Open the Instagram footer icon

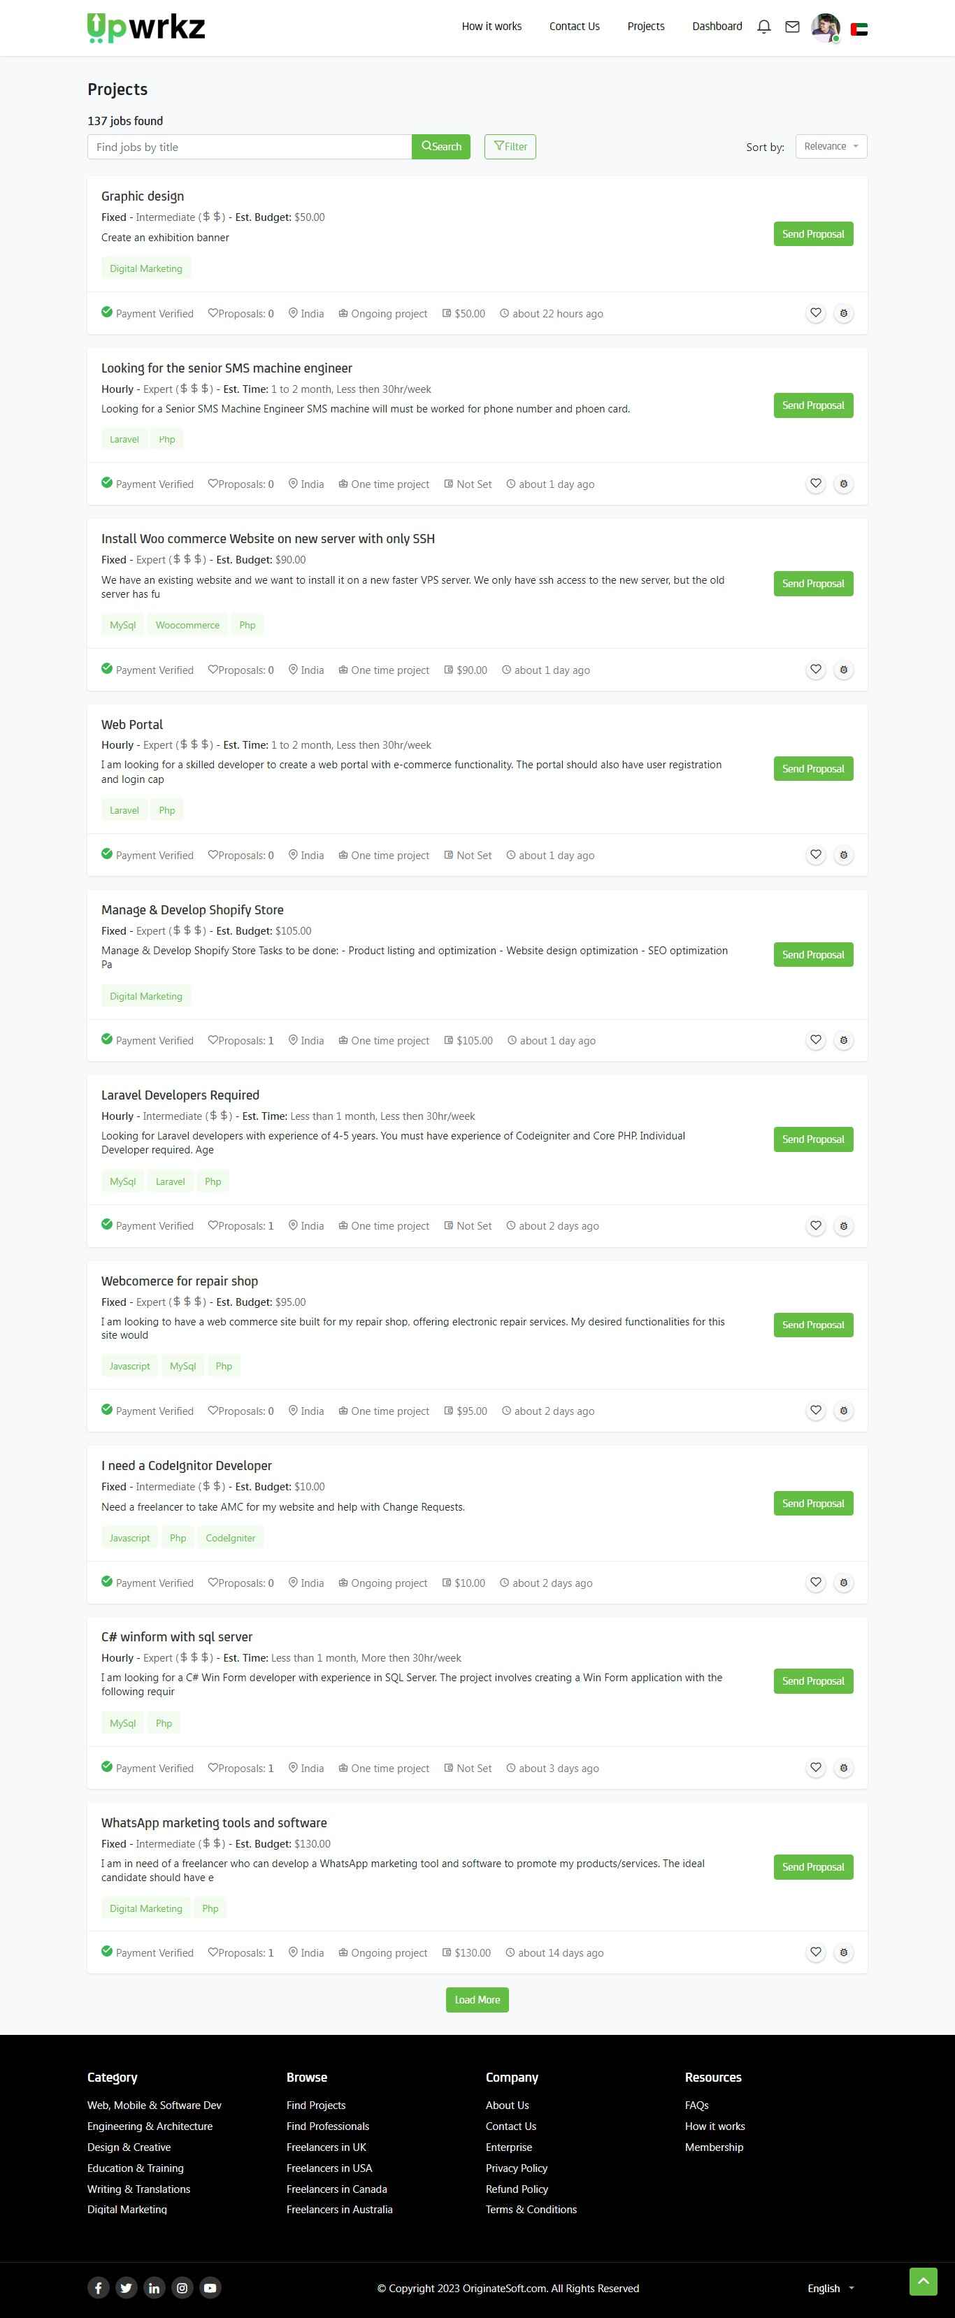[182, 2287]
